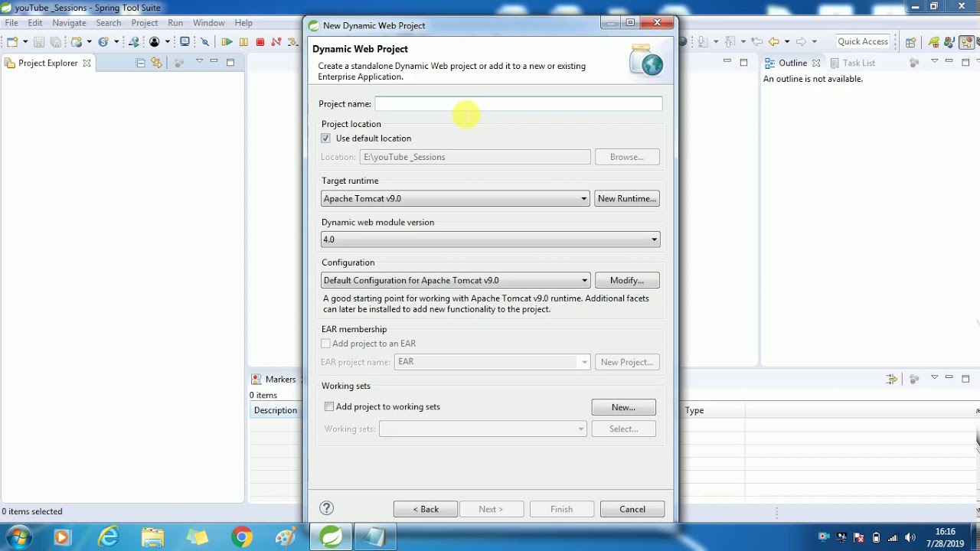The width and height of the screenshot is (980, 551).
Task: Open the Navigate menu
Action: pos(69,23)
